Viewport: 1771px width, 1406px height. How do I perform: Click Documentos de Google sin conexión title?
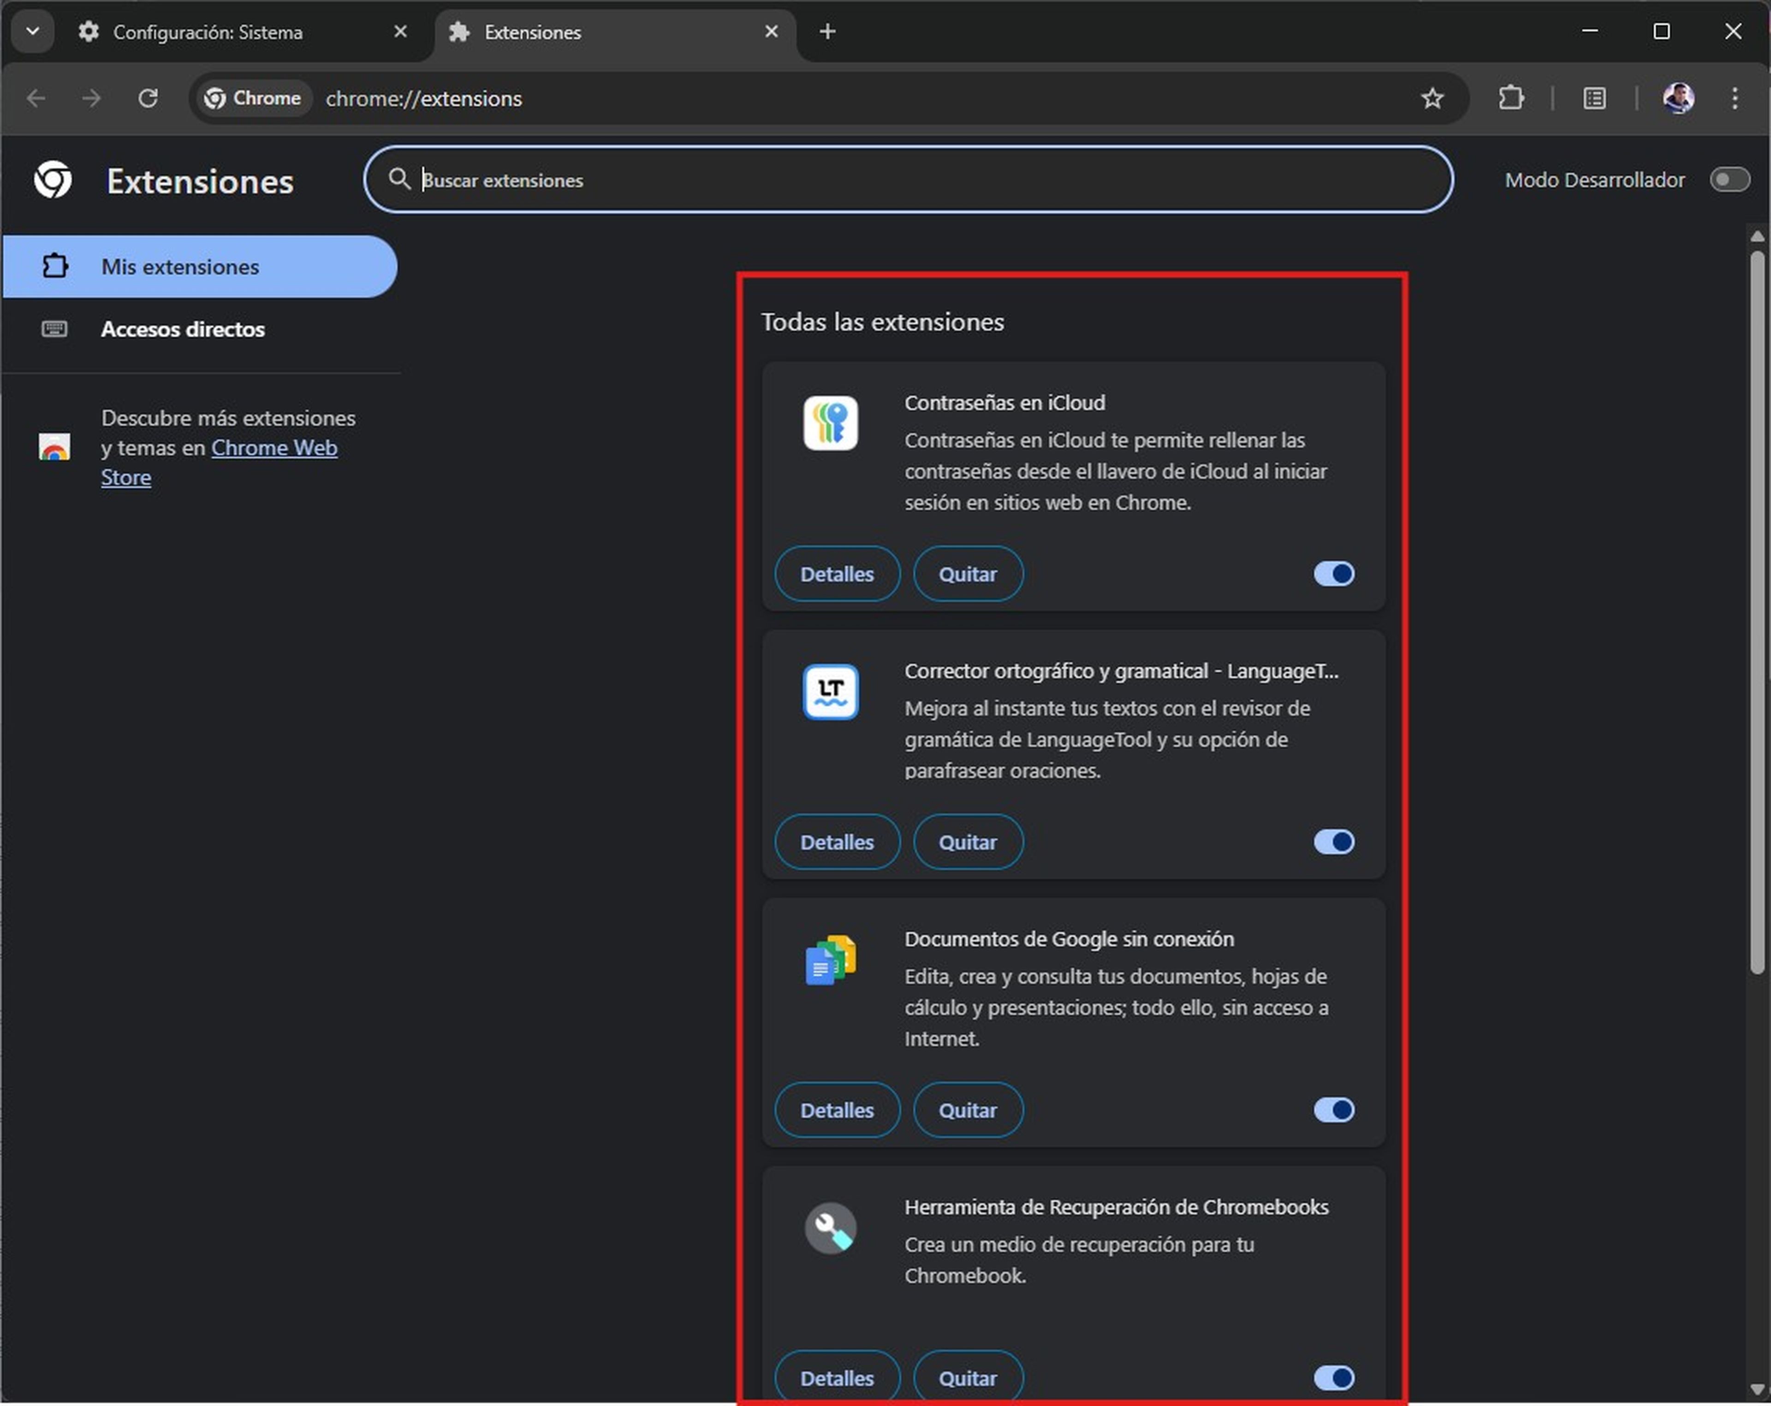tap(1069, 939)
